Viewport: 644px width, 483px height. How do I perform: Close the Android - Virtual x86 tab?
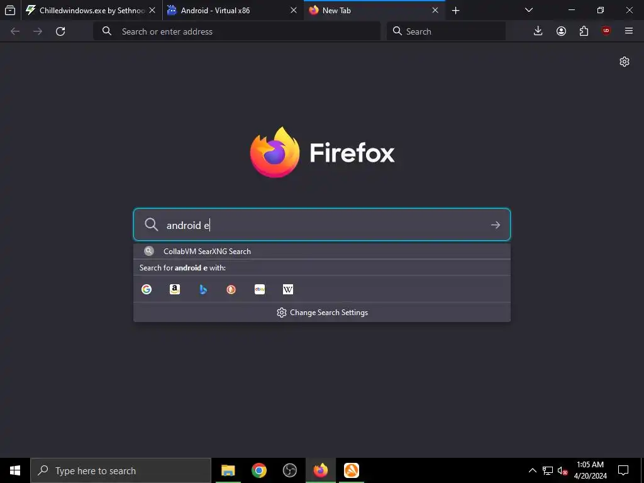[294, 10]
